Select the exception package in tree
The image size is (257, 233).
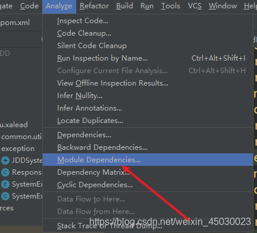[x=18, y=149]
